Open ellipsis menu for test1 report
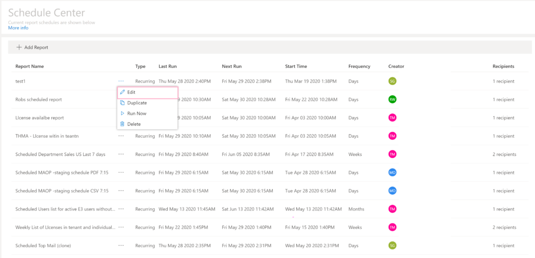Screen dimensions: 535x258 121,81
